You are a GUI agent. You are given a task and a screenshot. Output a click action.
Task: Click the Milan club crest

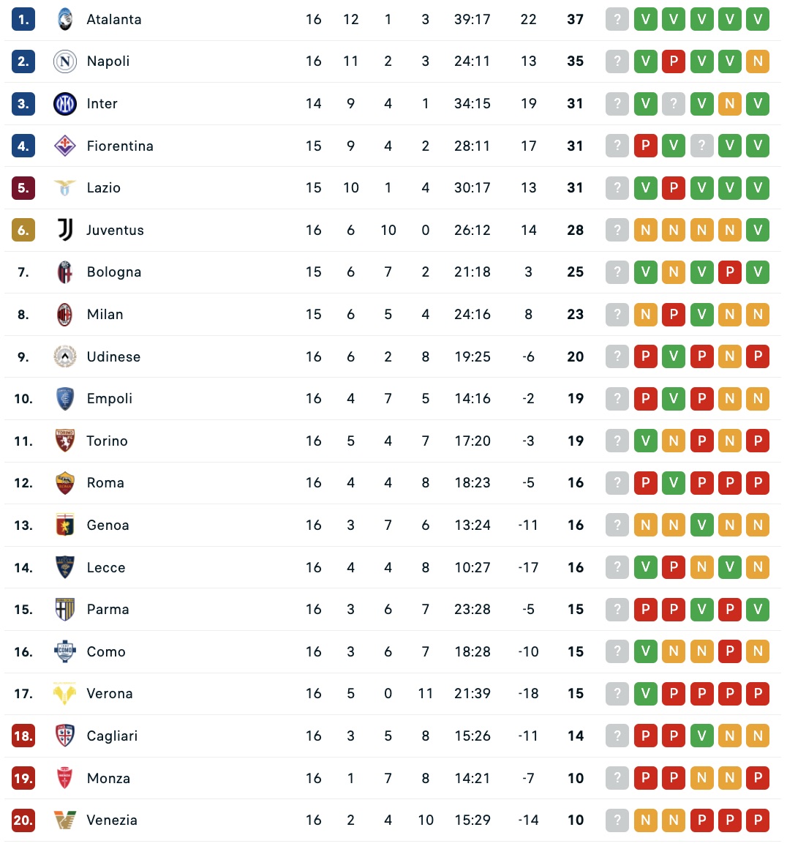coord(65,315)
